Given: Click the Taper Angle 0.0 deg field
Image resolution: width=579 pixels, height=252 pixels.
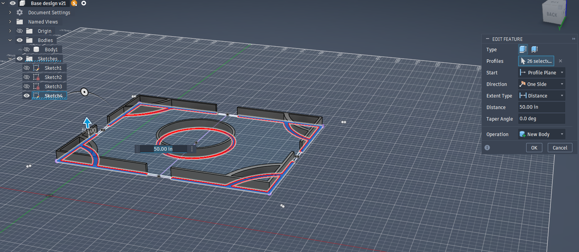Looking at the screenshot, I should tap(542, 119).
